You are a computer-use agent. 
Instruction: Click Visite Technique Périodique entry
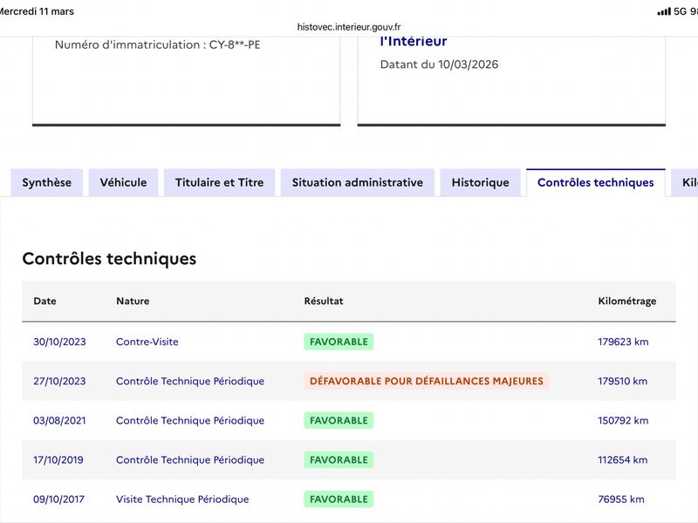(x=182, y=499)
